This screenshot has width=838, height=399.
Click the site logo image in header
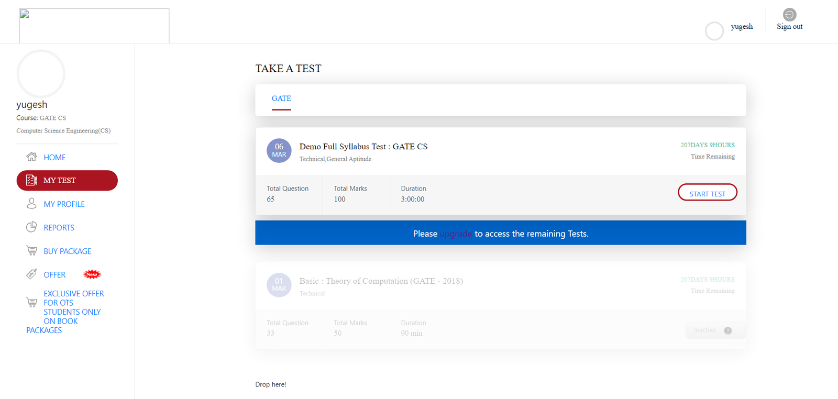[94, 26]
